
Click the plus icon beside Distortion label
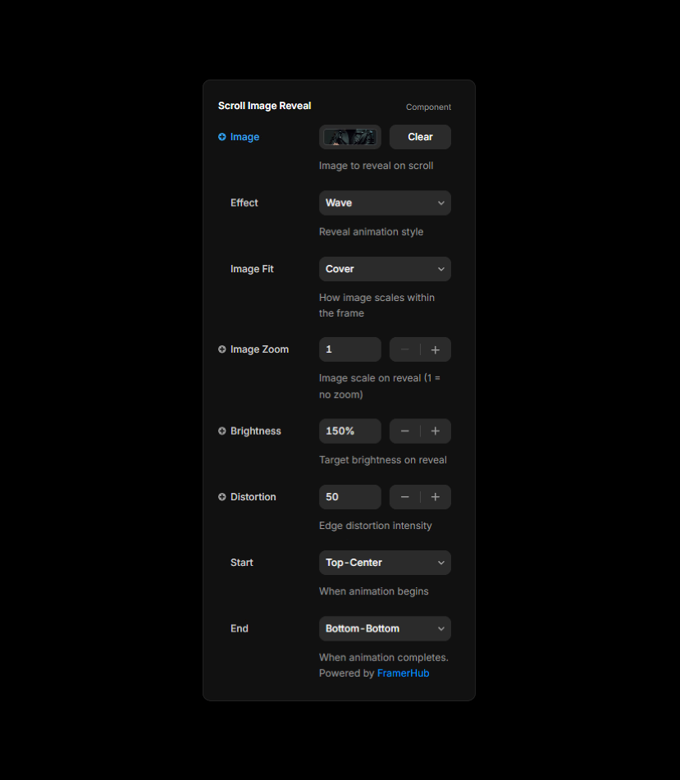(x=222, y=497)
